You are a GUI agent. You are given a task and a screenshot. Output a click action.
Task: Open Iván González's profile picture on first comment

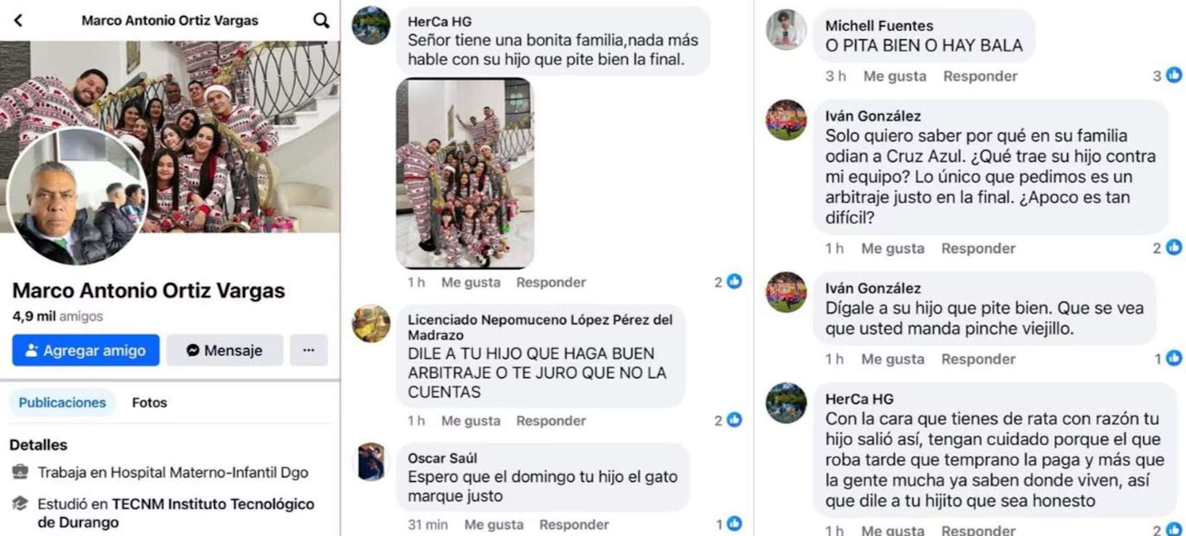coord(786,120)
